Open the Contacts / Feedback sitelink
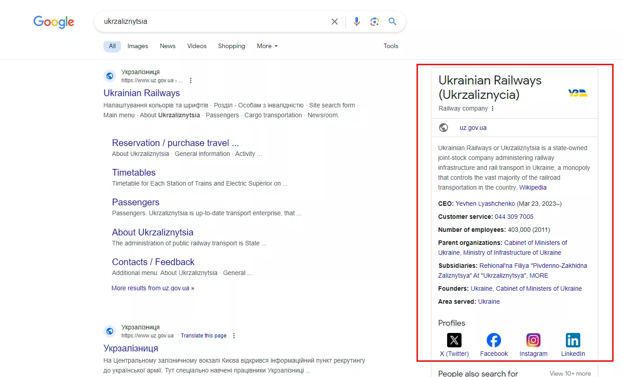The height and width of the screenshot is (377, 623). [x=153, y=262]
